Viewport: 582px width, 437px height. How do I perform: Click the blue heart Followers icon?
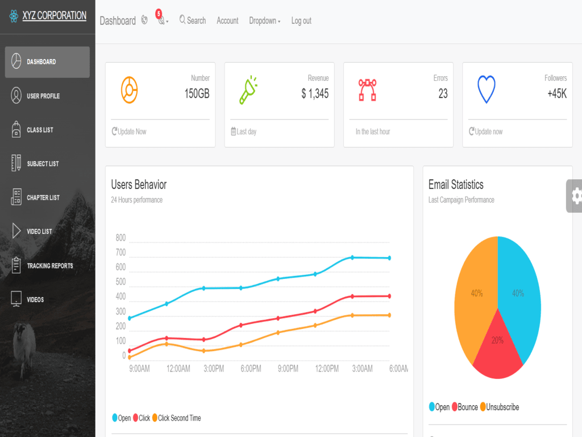[486, 90]
